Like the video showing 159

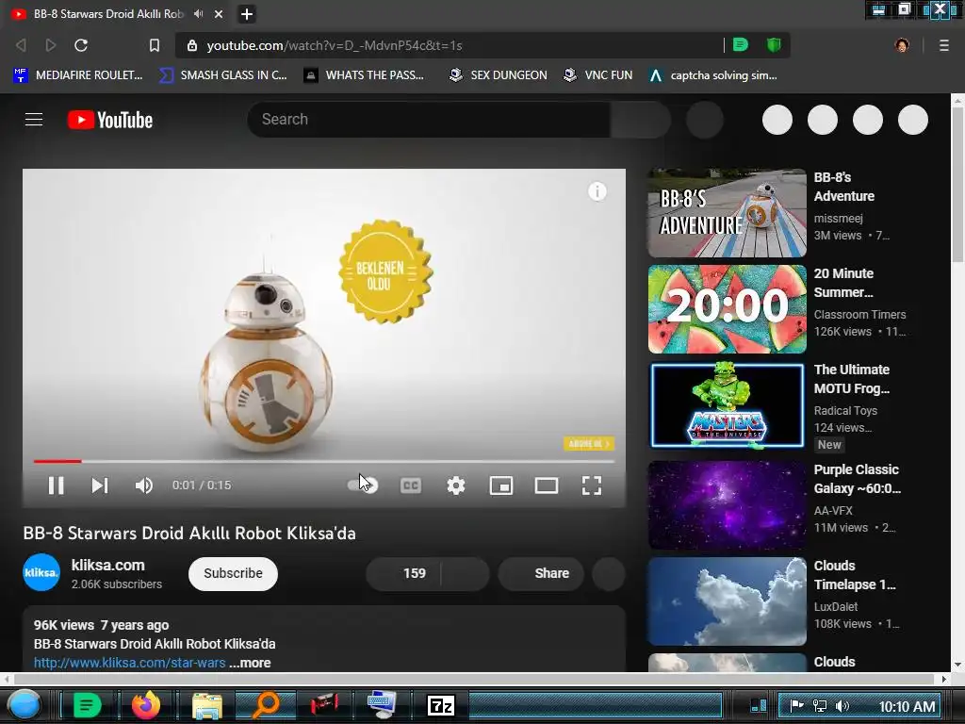[x=403, y=574]
